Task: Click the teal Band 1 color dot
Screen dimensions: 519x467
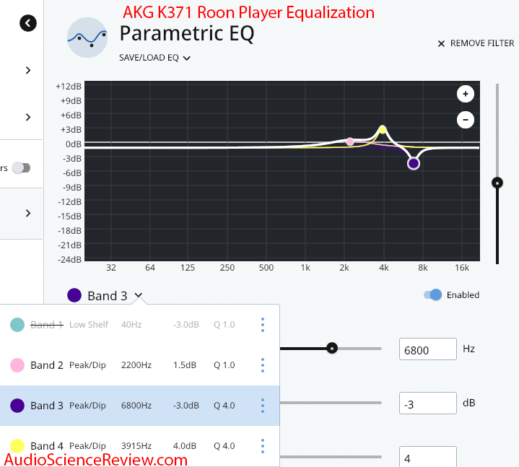Action: [17, 325]
